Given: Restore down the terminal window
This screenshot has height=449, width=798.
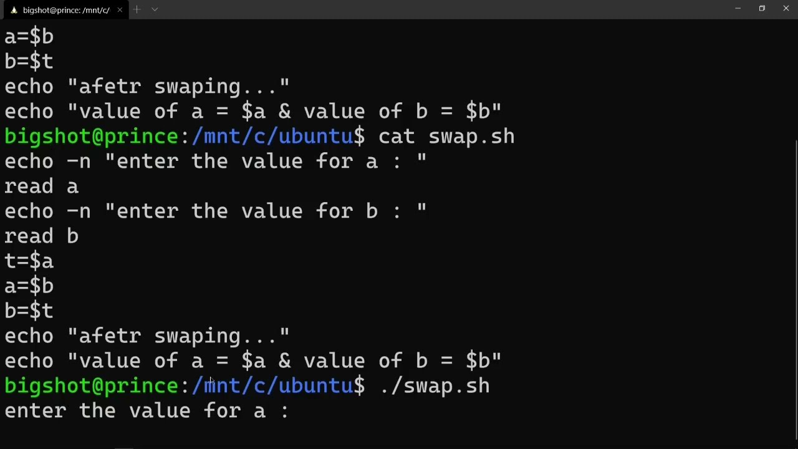Looking at the screenshot, I should tap(762, 9).
